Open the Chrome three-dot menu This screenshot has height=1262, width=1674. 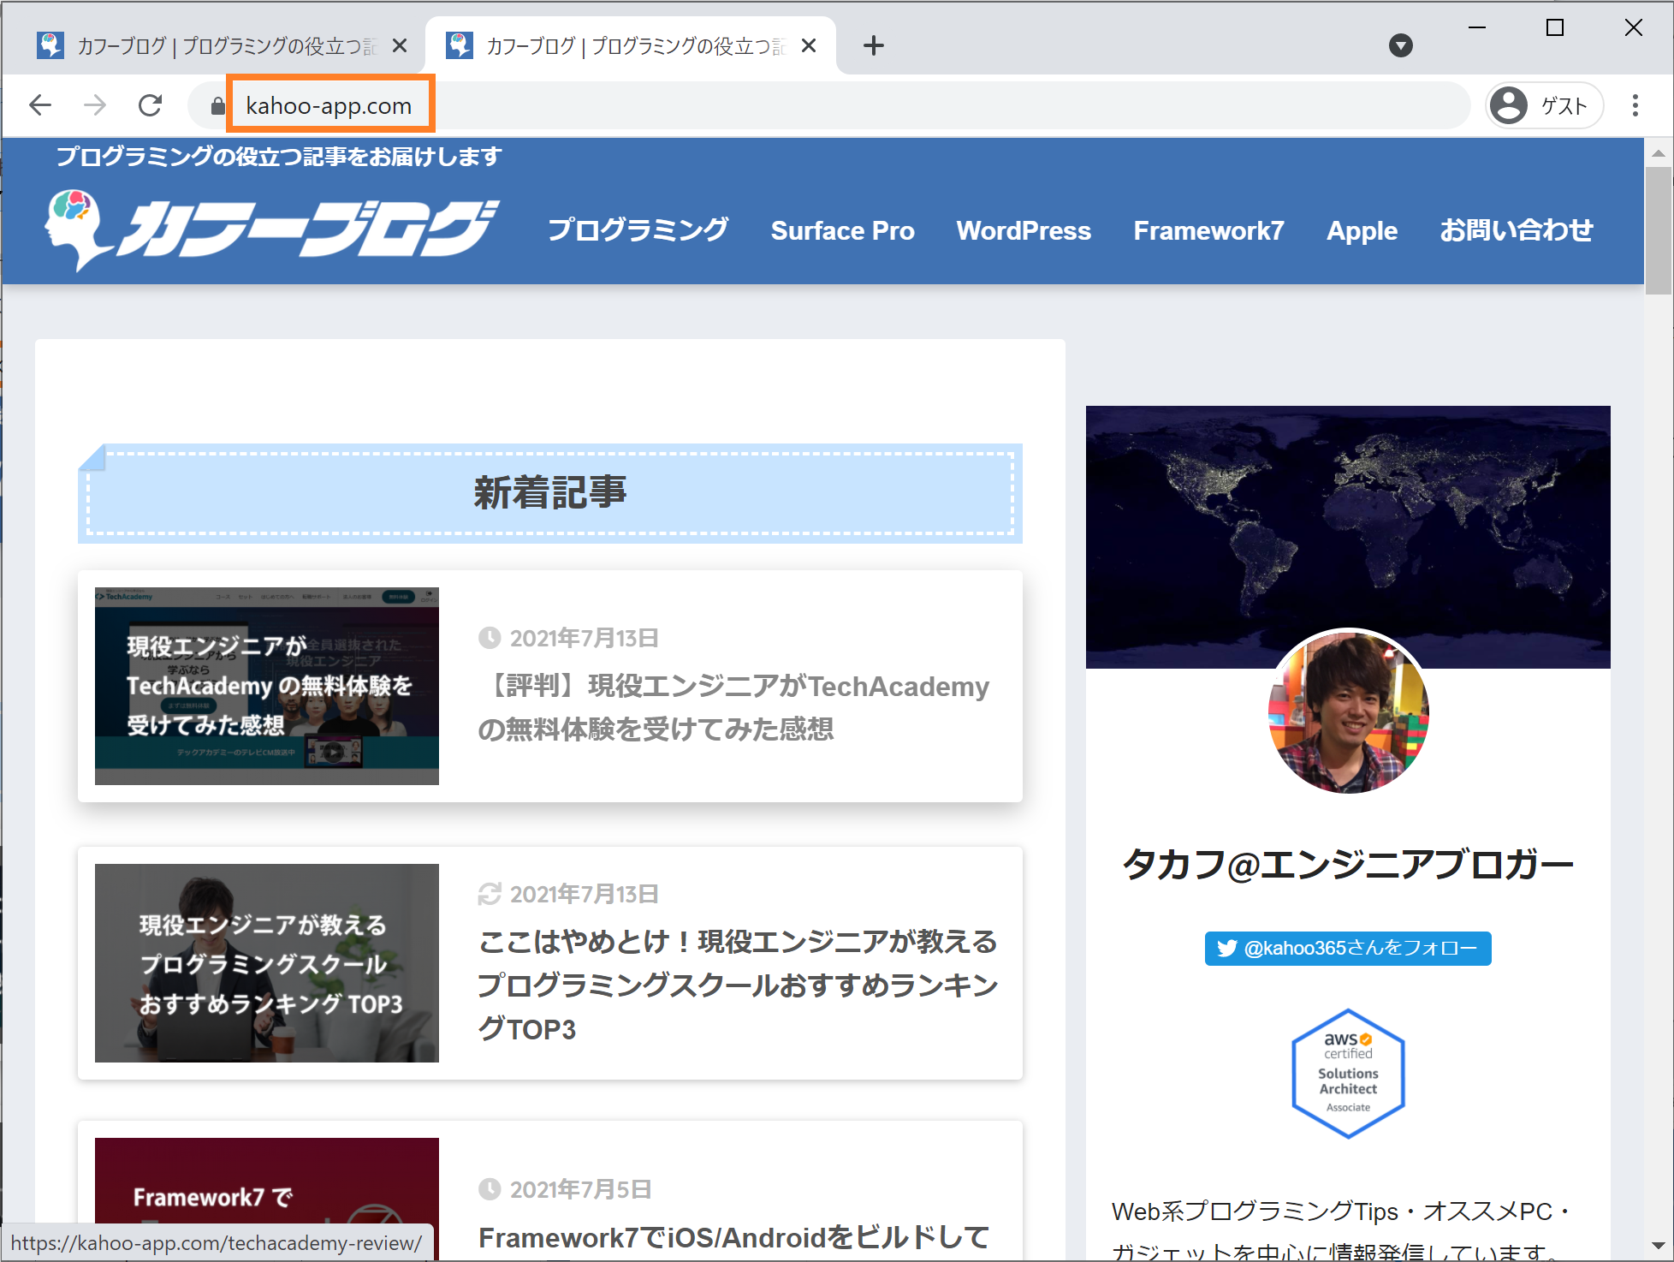coord(1635,105)
